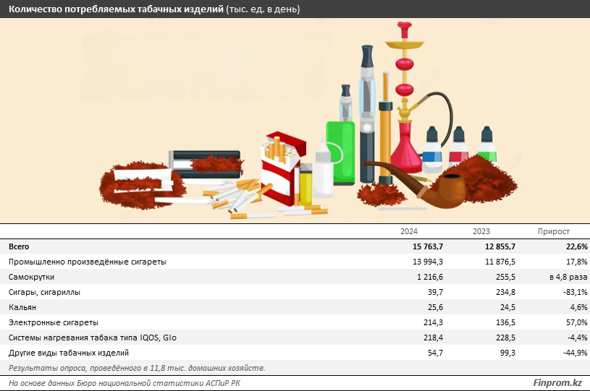Select the Всего total row label
Viewport: 590px width, 391px height.
[x=19, y=246]
